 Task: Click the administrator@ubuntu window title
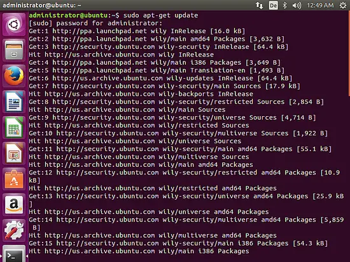point(42,5)
